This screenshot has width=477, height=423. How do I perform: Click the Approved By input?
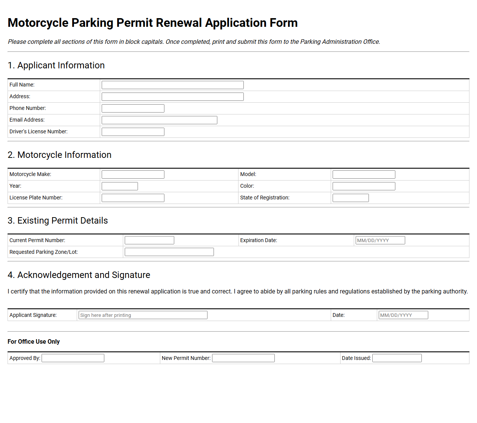73,358
